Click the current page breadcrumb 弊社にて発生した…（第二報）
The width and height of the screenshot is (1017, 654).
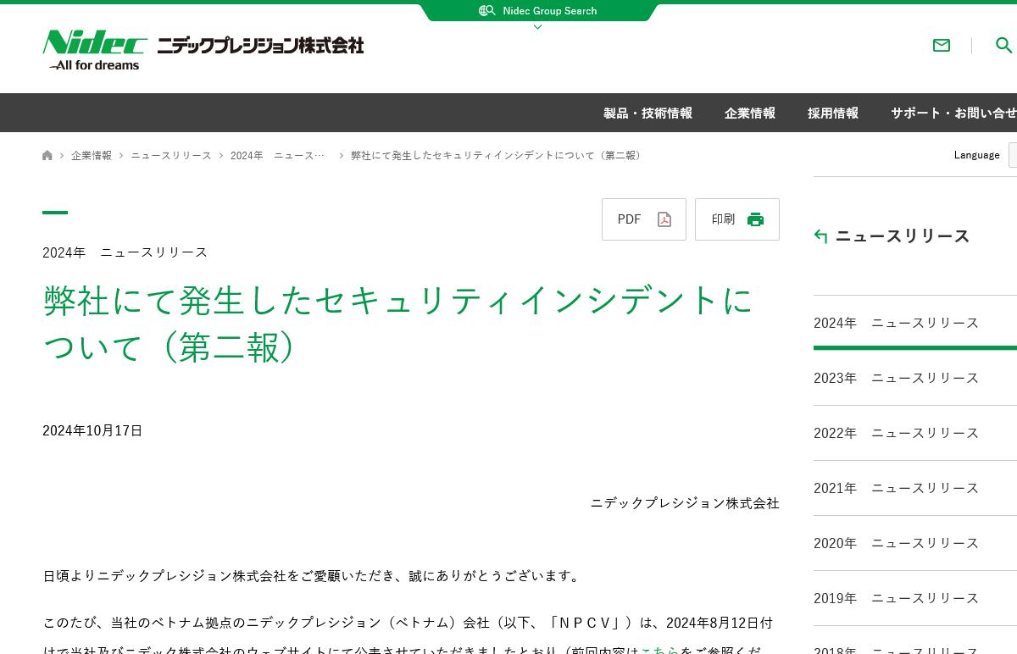pos(497,156)
